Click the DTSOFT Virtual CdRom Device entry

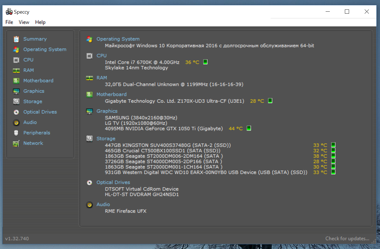pyautogui.click(x=142, y=189)
